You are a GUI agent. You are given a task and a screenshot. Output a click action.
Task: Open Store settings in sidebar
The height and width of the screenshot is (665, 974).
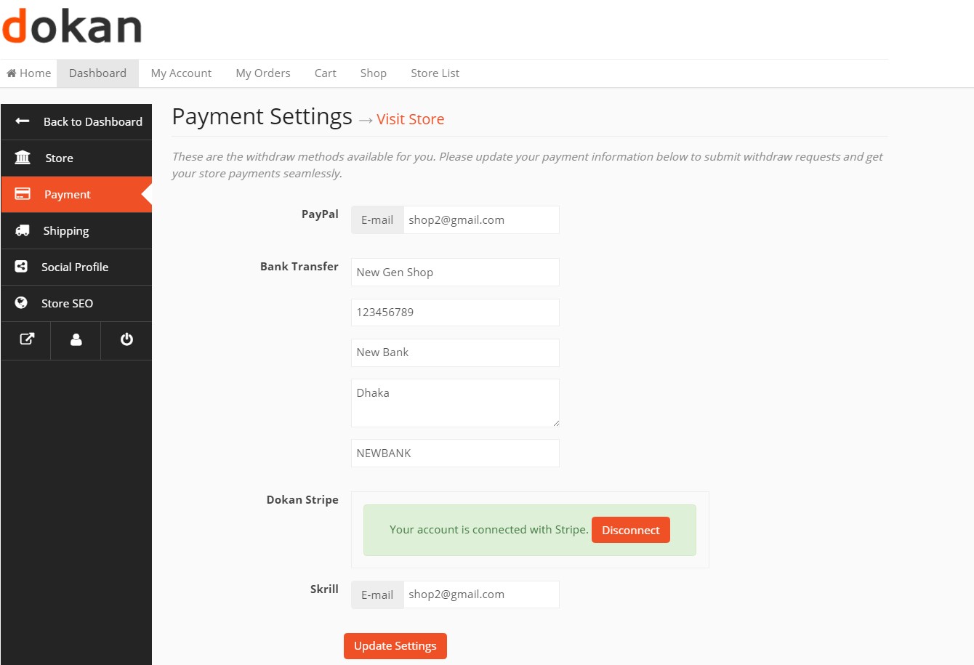(76, 158)
